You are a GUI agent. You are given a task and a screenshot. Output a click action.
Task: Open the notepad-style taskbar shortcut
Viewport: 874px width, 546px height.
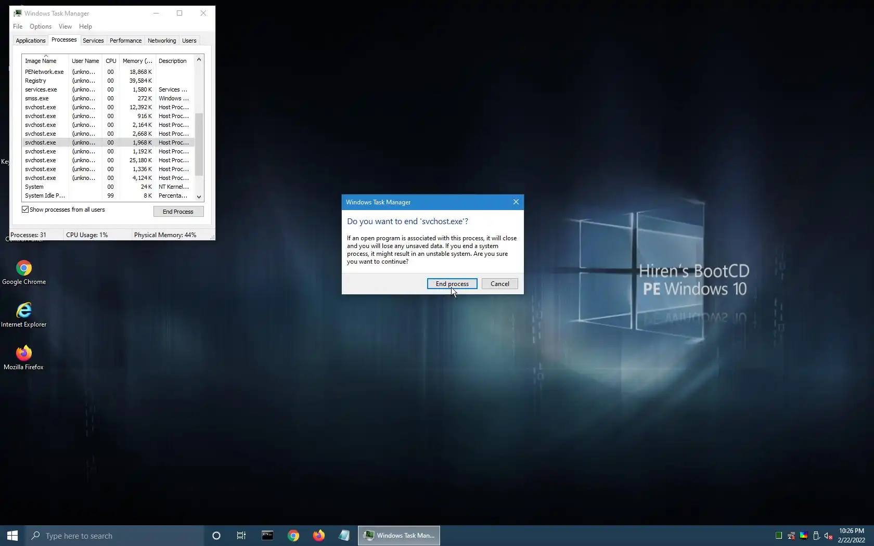344,536
